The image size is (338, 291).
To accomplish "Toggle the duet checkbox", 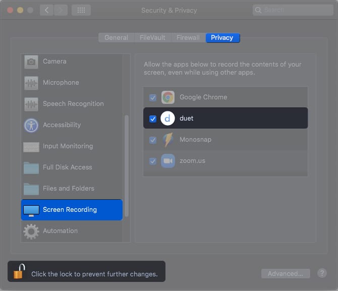I will point(153,119).
